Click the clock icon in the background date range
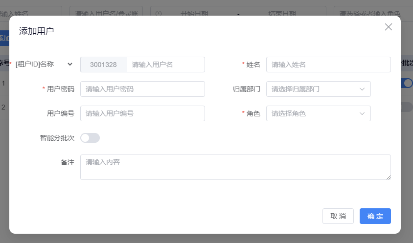 pyautogui.click(x=159, y=13)
